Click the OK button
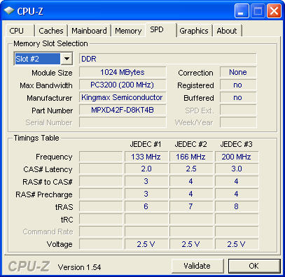The image size is (285, 277). [x=253, y=266]
